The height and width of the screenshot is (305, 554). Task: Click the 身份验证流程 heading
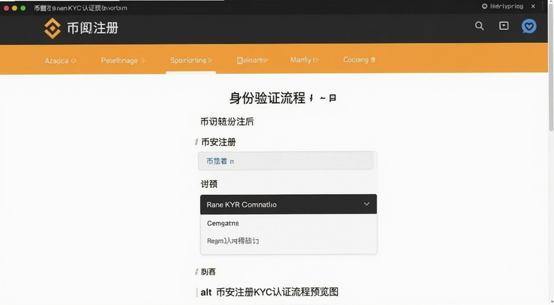(267, 98)
